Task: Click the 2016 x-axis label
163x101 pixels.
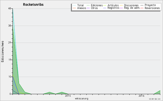Action: (141, 96)
